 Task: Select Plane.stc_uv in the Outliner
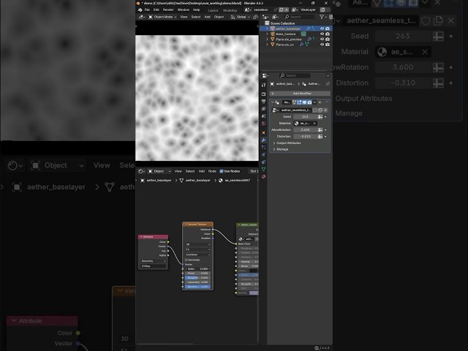284,45
